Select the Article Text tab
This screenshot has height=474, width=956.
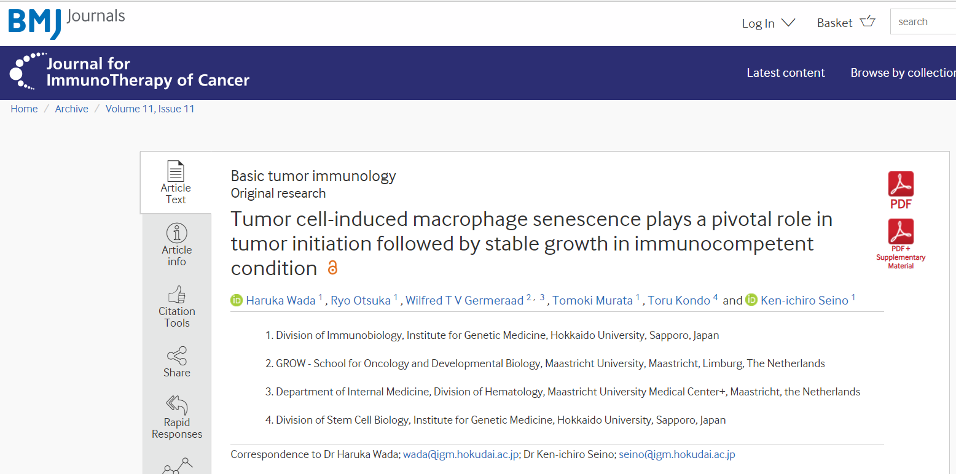176,182
